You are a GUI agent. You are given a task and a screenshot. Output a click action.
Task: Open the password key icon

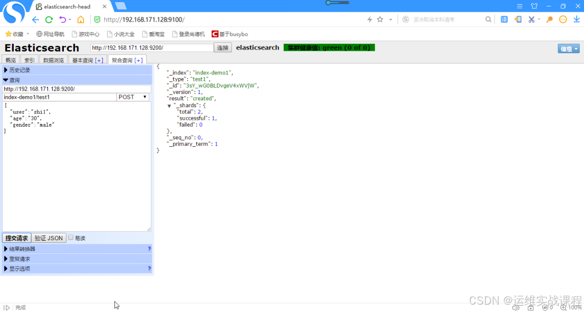549,20
